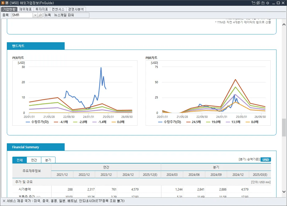Click the scroll down arrow at right edge
This screenshot has width=287, height=206.
coord(284,192)
